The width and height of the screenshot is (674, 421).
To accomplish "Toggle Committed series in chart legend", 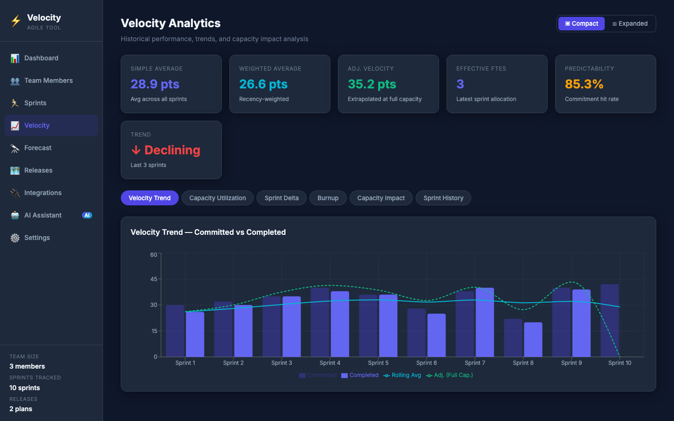I will tap(318, 375).
